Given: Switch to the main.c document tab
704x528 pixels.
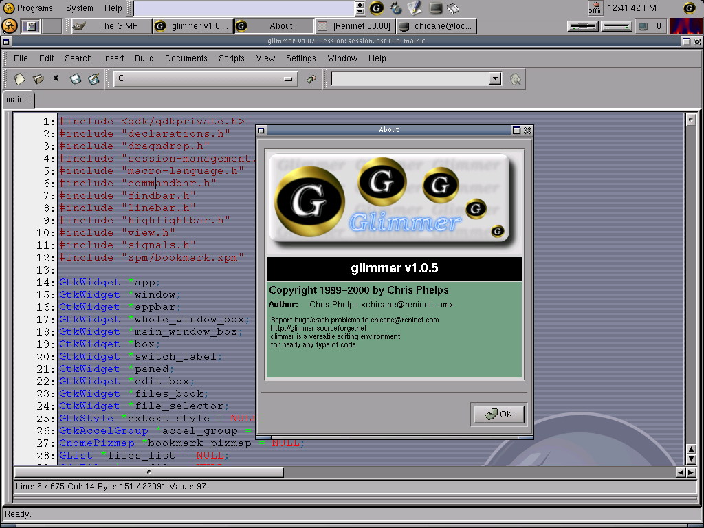Looking at the screenshot, I should [19, 100].
